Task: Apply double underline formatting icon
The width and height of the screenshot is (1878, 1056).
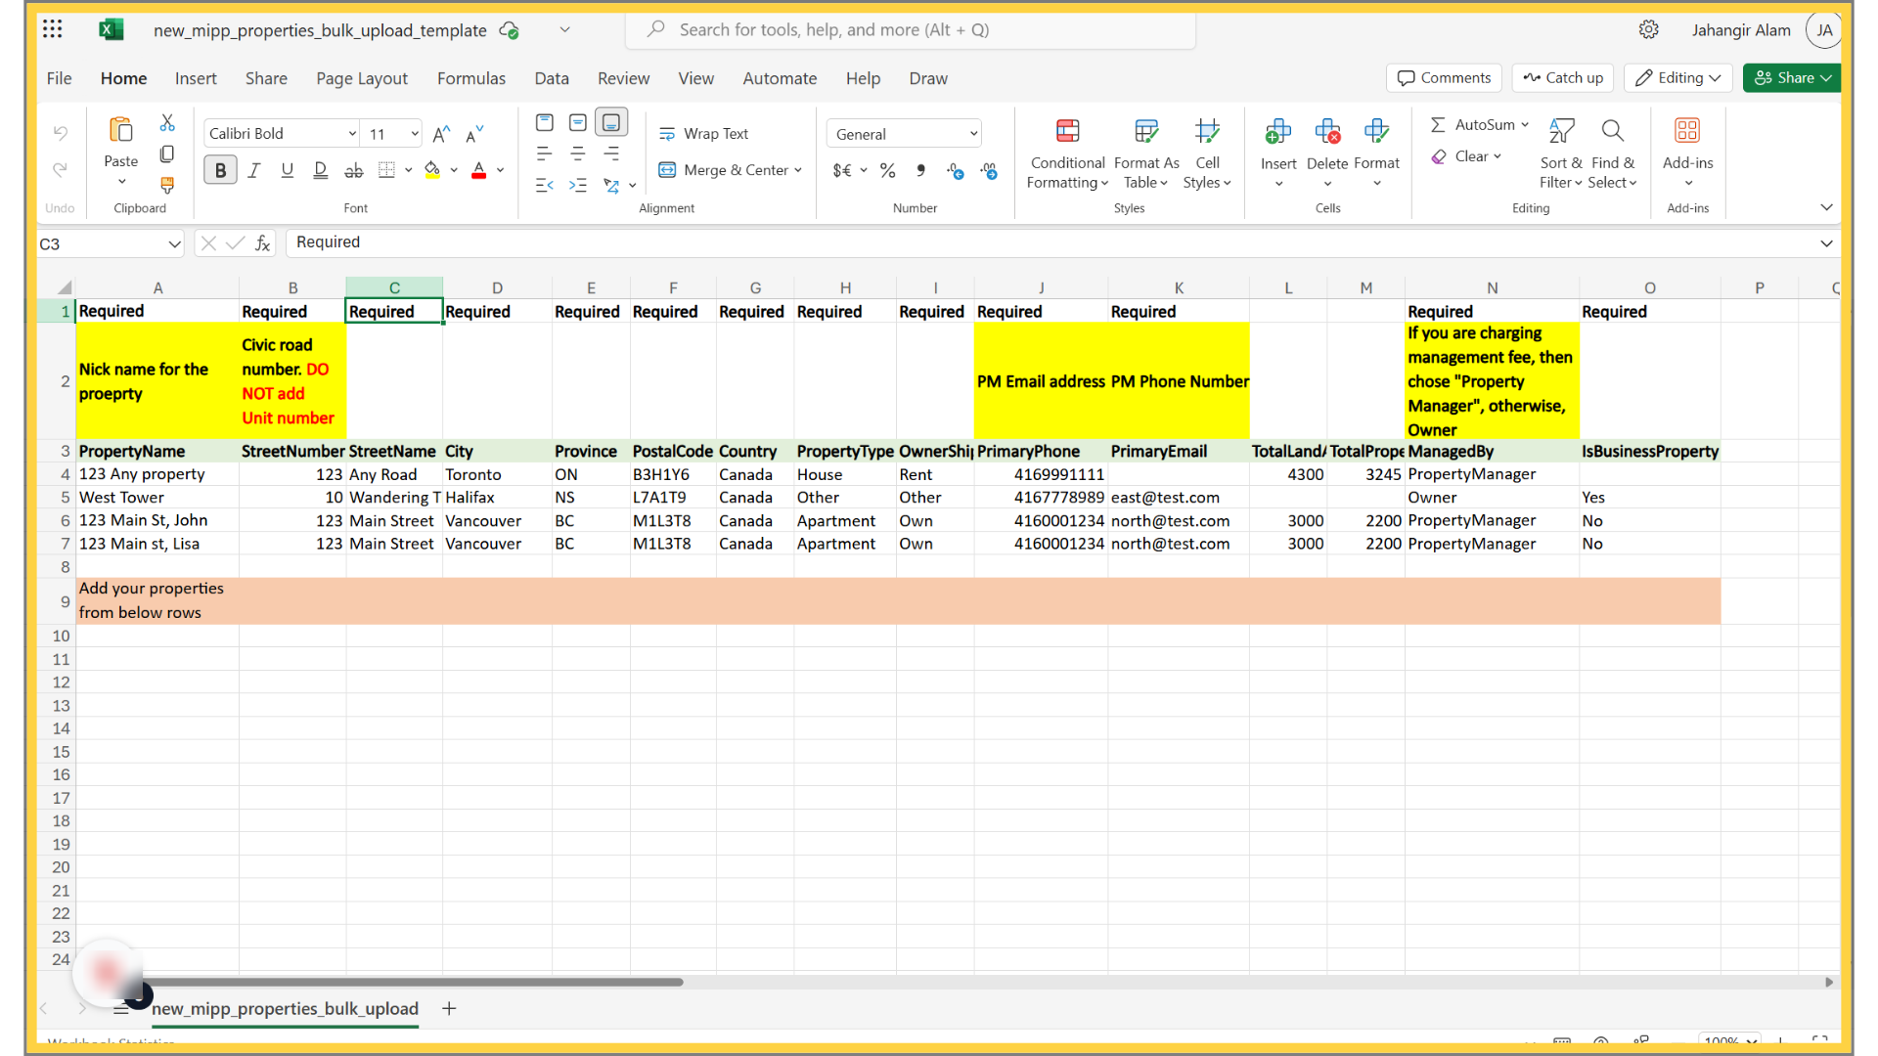Action: (x=320, y=170)
